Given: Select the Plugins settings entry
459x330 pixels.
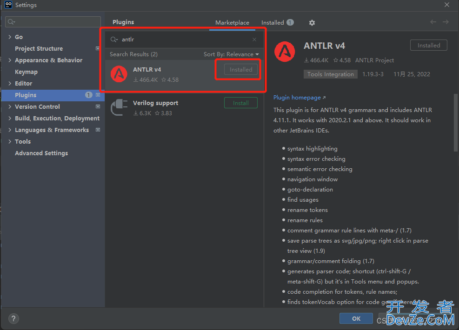Looking at the screenshot, I should (x=53, y=95).
